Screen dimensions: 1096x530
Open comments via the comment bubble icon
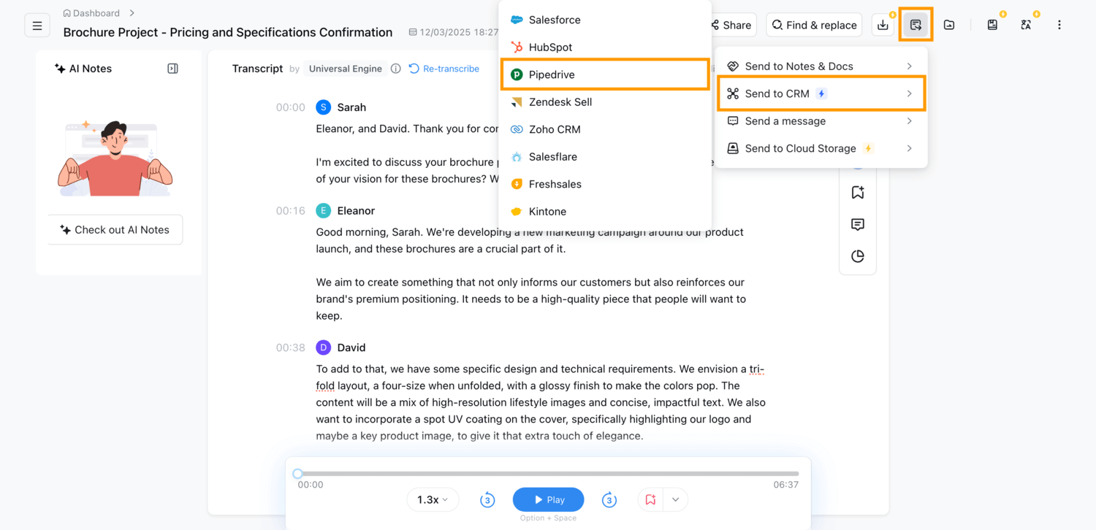pos(858,224)
